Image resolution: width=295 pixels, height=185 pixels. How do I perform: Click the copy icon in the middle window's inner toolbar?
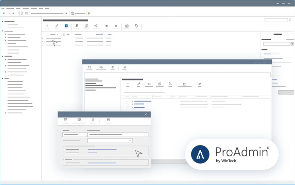159,84
